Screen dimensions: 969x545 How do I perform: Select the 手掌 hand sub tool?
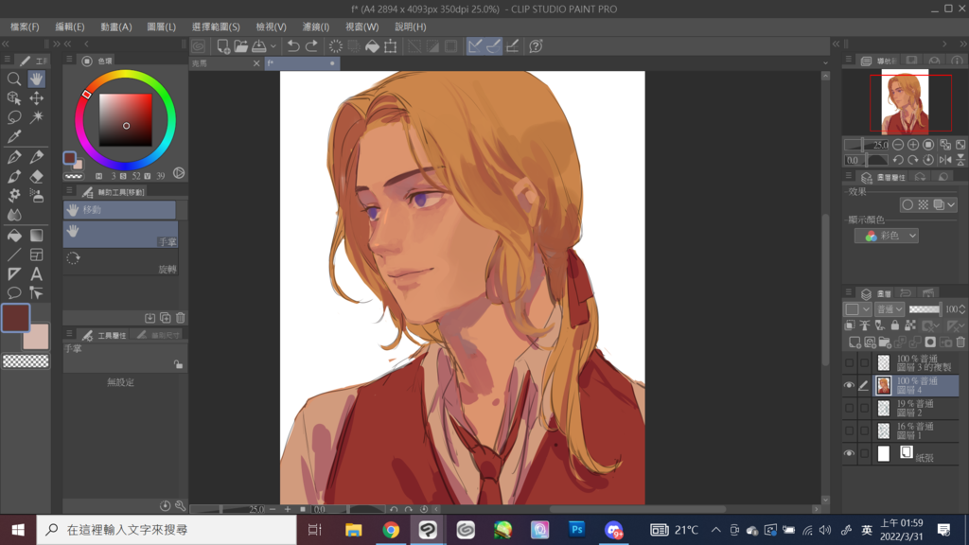(x=120, y=236)
